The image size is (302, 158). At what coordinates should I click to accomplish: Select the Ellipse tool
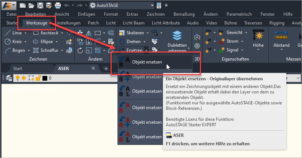43,42
